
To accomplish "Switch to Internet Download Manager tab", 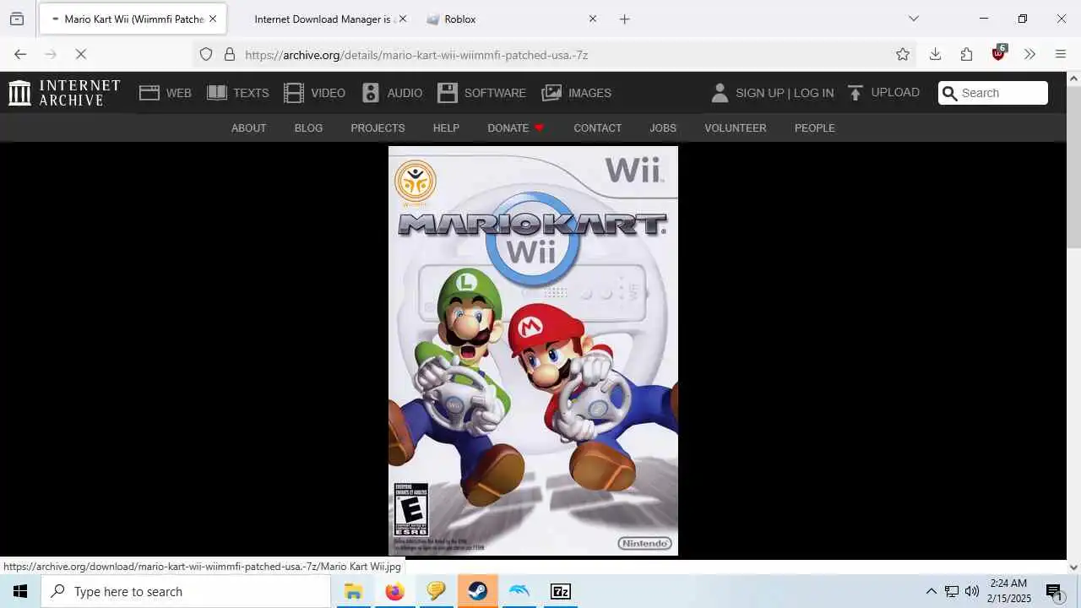I will pyautogui.click(x=324, y=19).
